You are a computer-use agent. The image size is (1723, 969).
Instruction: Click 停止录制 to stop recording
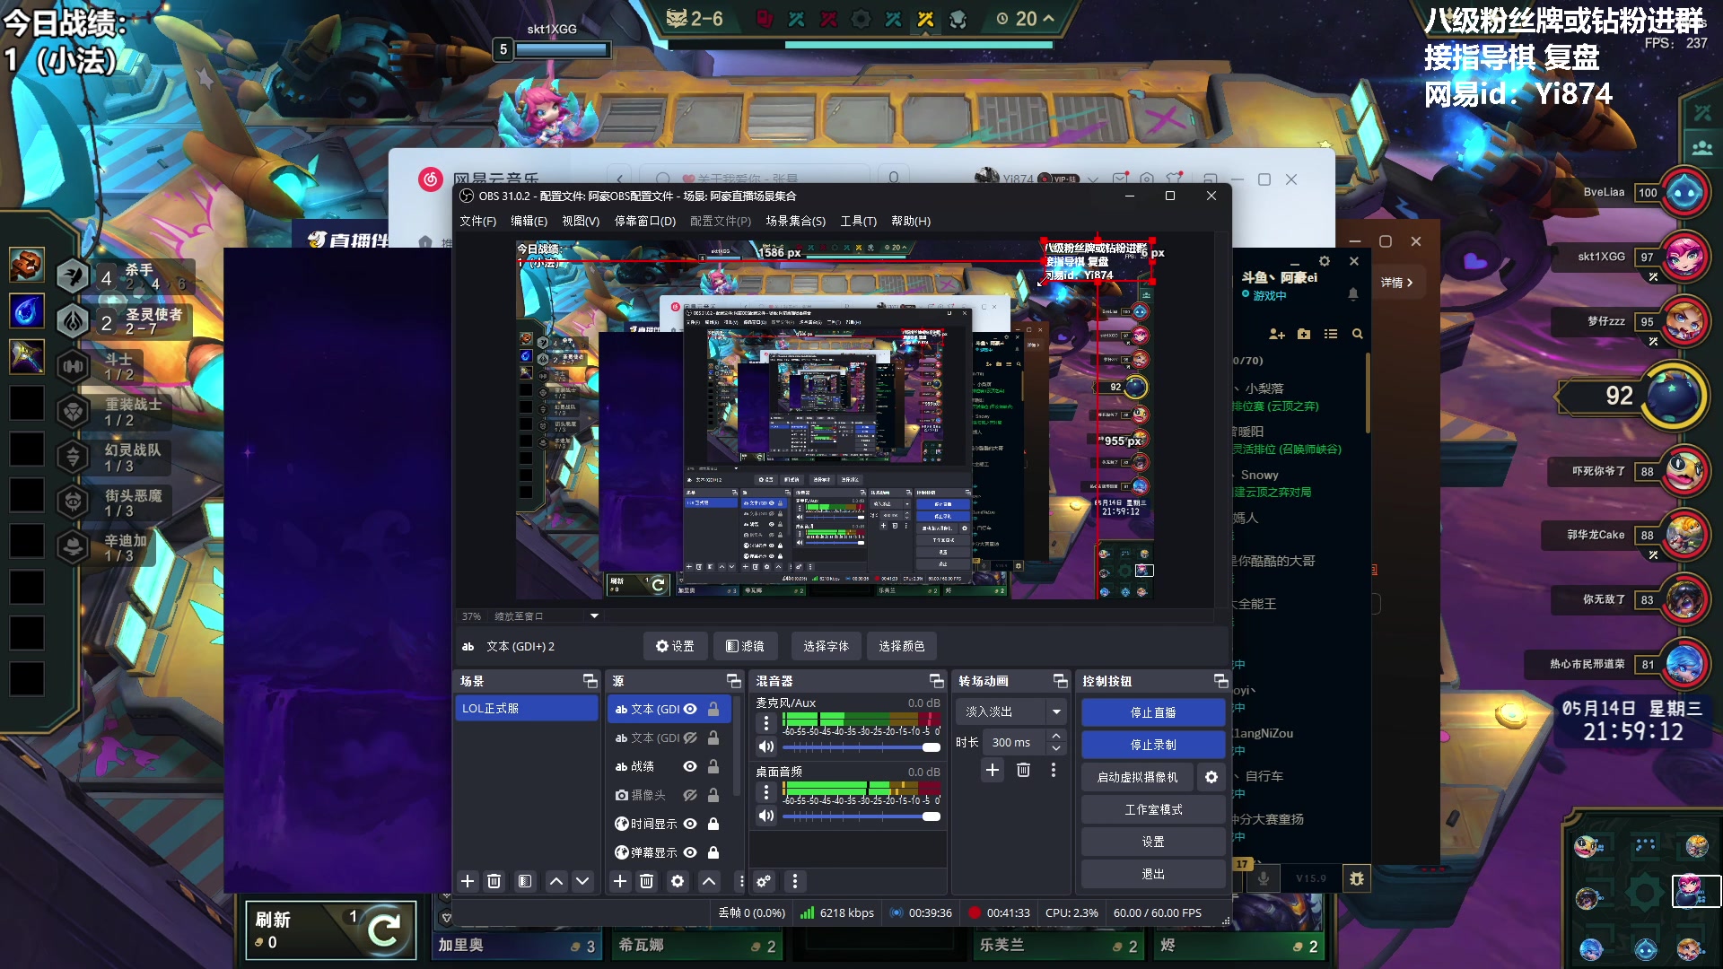(x=1153, y=745)
